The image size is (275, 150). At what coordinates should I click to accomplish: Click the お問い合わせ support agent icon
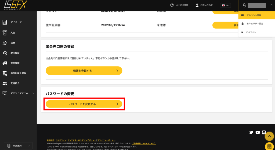197,5
